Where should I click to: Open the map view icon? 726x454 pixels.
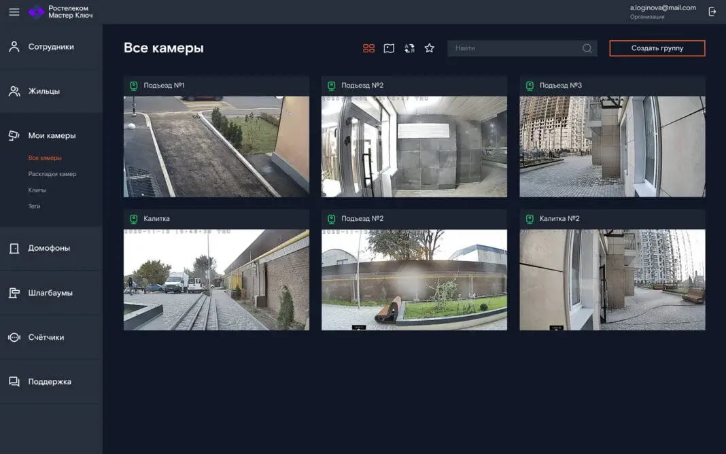point(389,48)
